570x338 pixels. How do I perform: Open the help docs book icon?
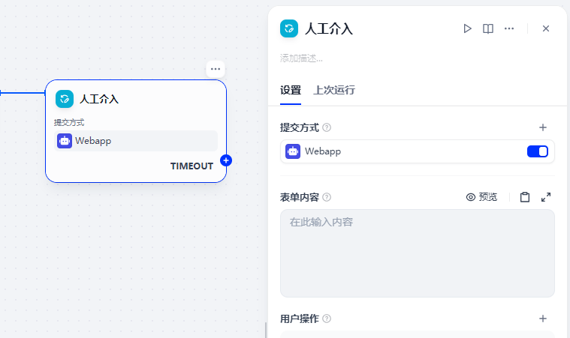pyautogui.click(x=488, y=28)
